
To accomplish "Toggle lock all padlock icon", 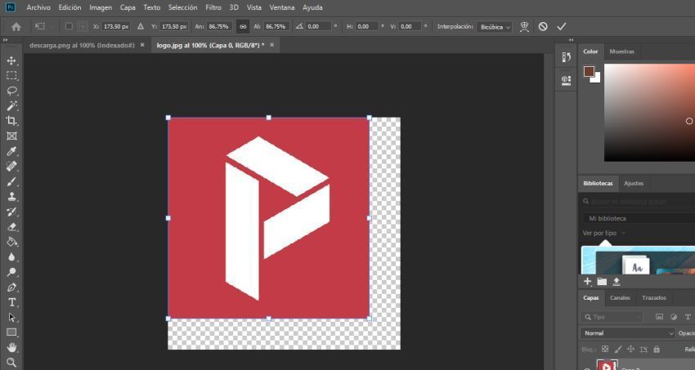I will 657,350.
